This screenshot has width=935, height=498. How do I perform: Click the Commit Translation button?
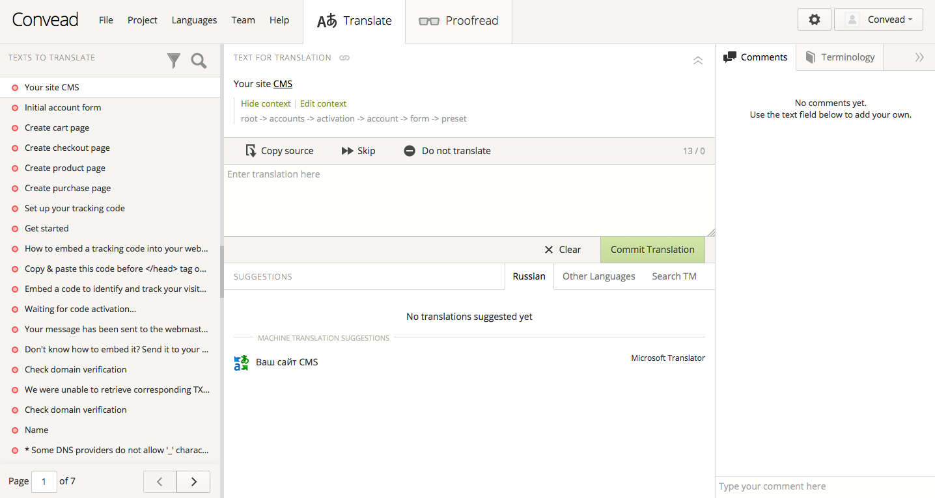652,250
